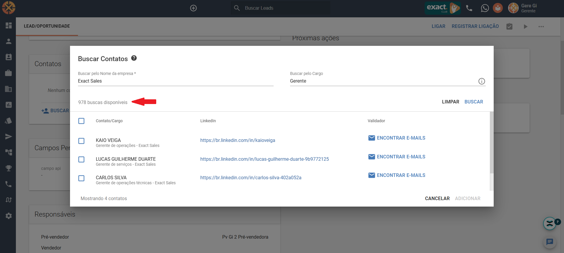The image size is (564, 253).
Task: Open the person profile sidebar icon
Action: 9,41
